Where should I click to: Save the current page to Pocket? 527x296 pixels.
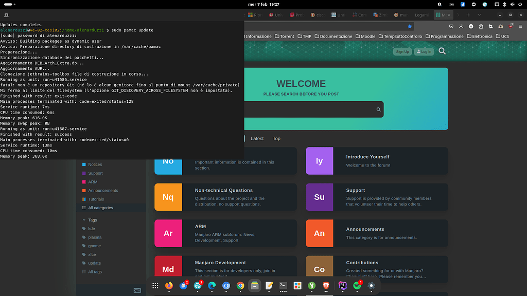coord(451,26)
